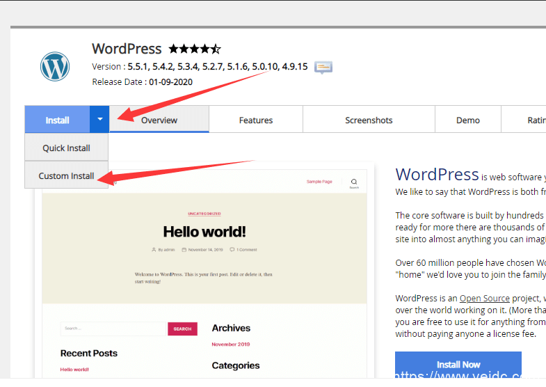Open the Screenshots tab

pyautogui.click(x=369, y=120)
